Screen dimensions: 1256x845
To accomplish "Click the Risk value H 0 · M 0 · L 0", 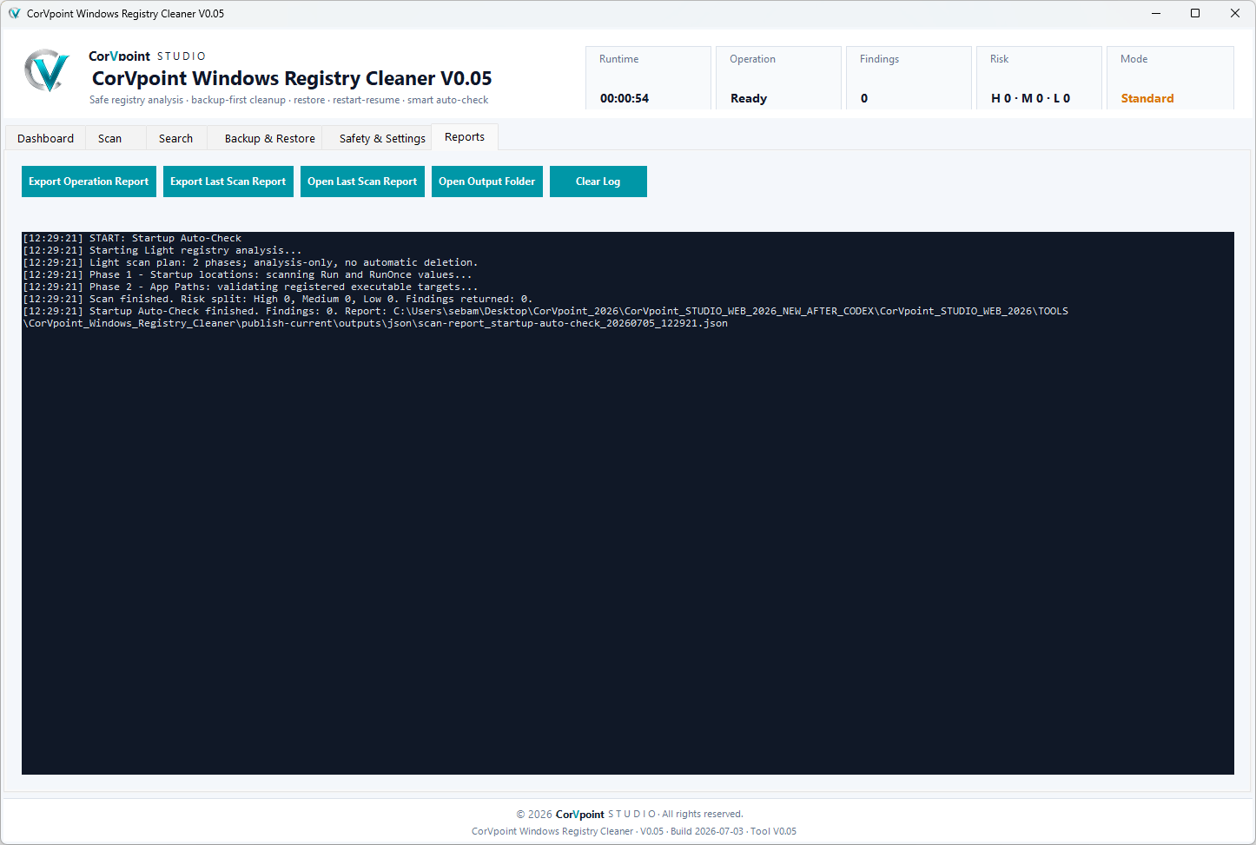I will [x=1031, y=98].
